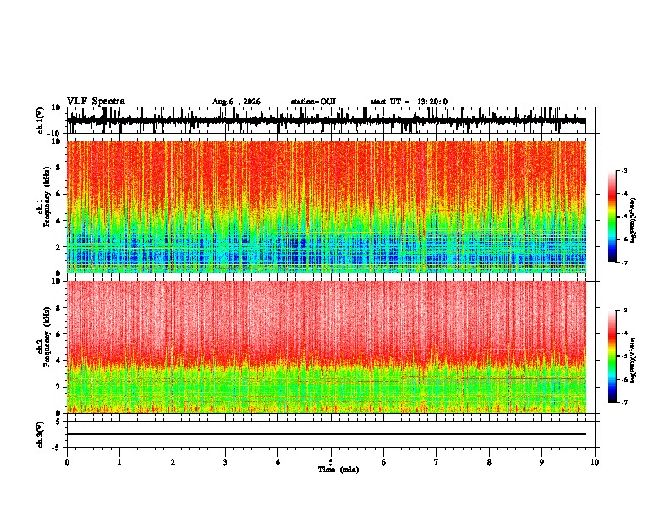Click the "-3" label on ch.1 colorbar
Screen dimensions: 670x518
pos(624,171)
